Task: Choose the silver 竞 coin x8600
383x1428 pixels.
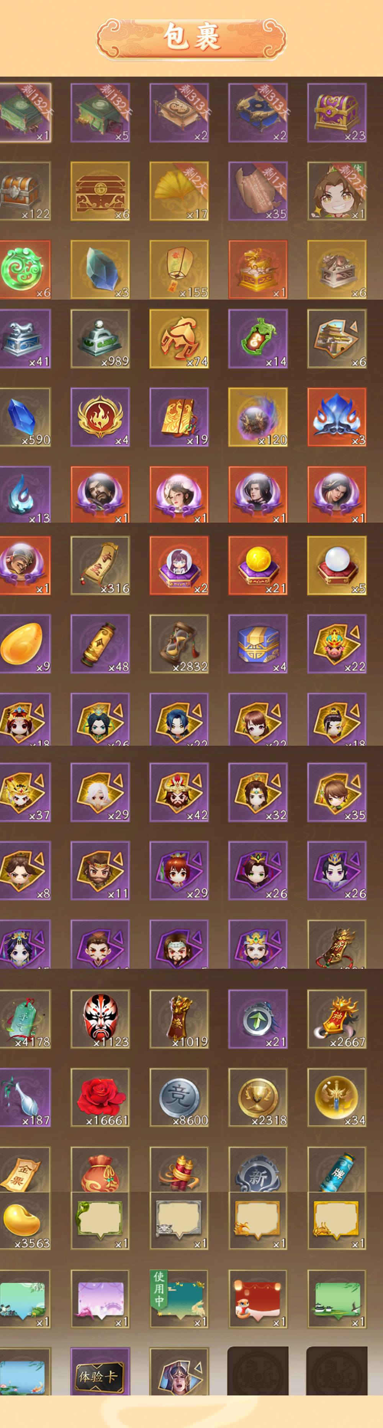Action: pos(179,1097)
